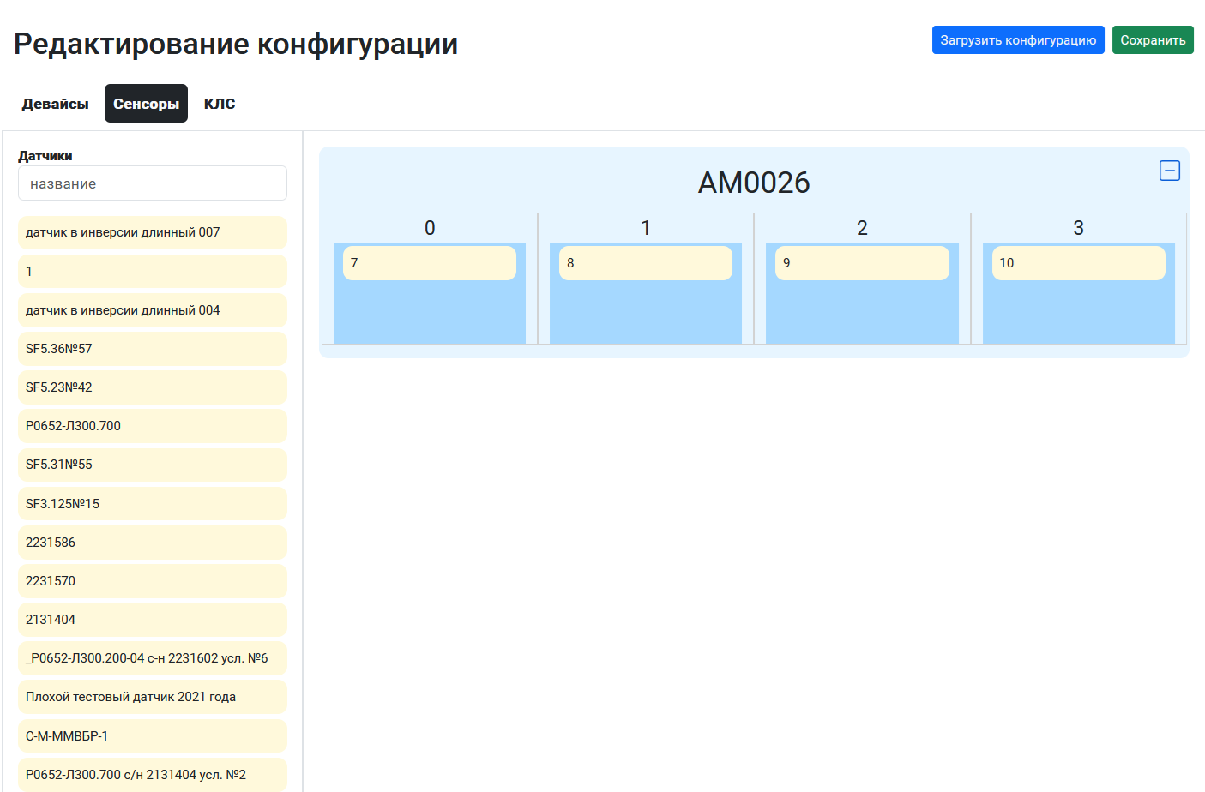
Task: Open the Девайсы tab
Action: (x=56, y=104)
